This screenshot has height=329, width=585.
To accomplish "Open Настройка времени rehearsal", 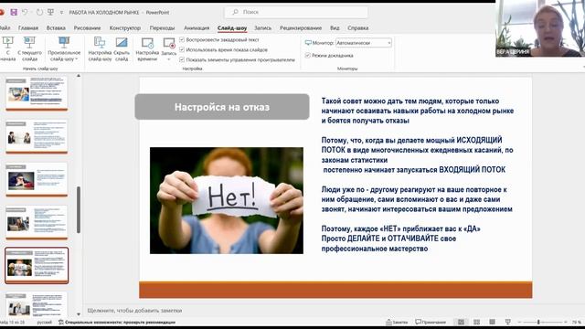I will 147,48.
